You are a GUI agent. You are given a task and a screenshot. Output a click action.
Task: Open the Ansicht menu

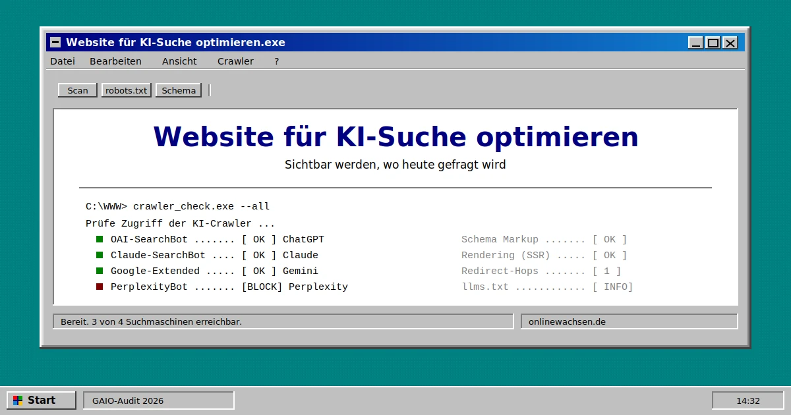pos(179,61)
